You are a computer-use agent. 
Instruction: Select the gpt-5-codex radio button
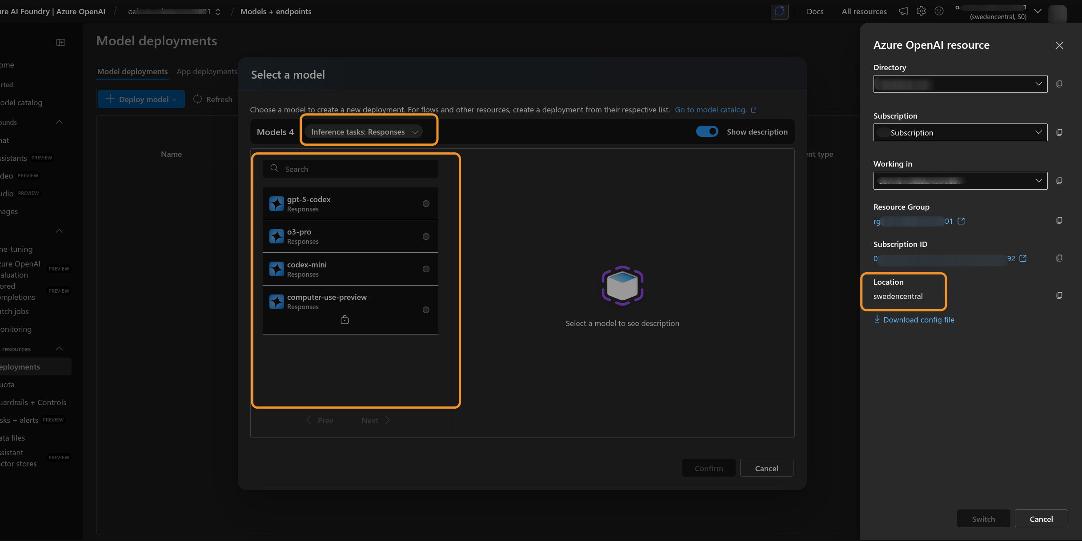426,204
